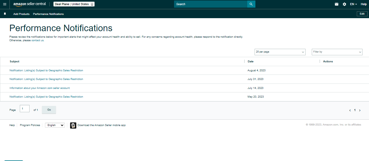
Task: Open the Deal Plane United States account switcher
Action: coord(74,4)
